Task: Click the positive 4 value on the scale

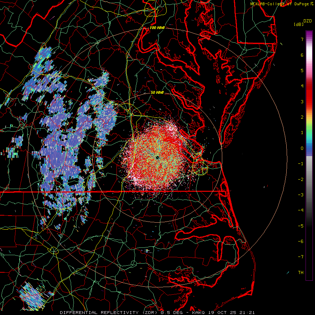Action: (302, 86)
